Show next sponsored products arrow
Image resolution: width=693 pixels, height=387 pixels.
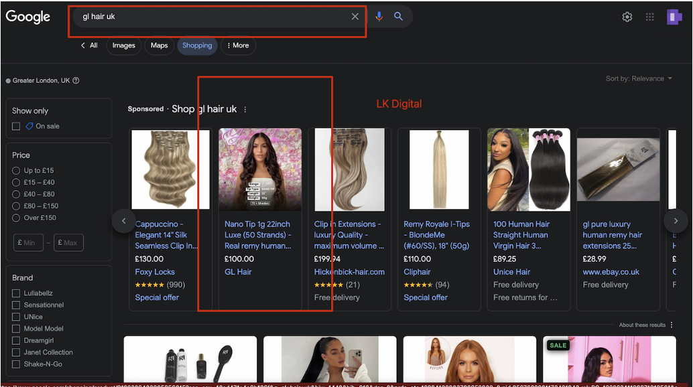(x=676, y=221)
